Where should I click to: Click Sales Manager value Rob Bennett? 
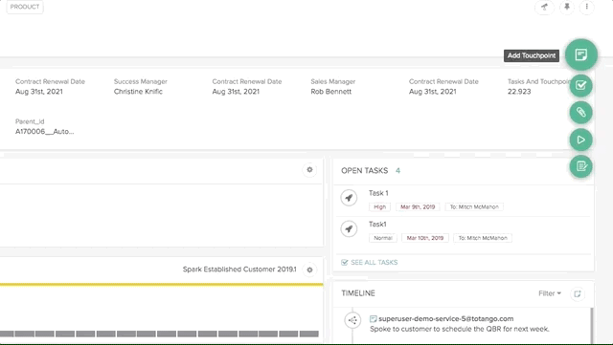pyautogui.click(x=330, y=92)
